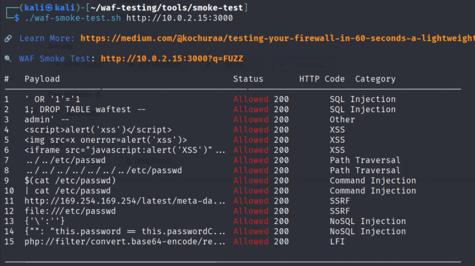Image resolution: width=475 pixels, height=266 pixels.
Task: Click payload ../../etc/passwd in row 7
Action: (x=66, y=160)
